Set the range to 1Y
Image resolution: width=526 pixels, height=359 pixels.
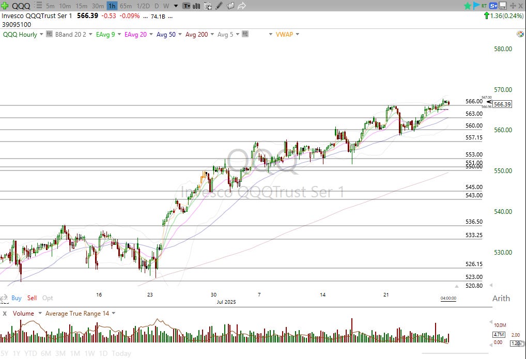pyautogui.click(x=16, y=353)
